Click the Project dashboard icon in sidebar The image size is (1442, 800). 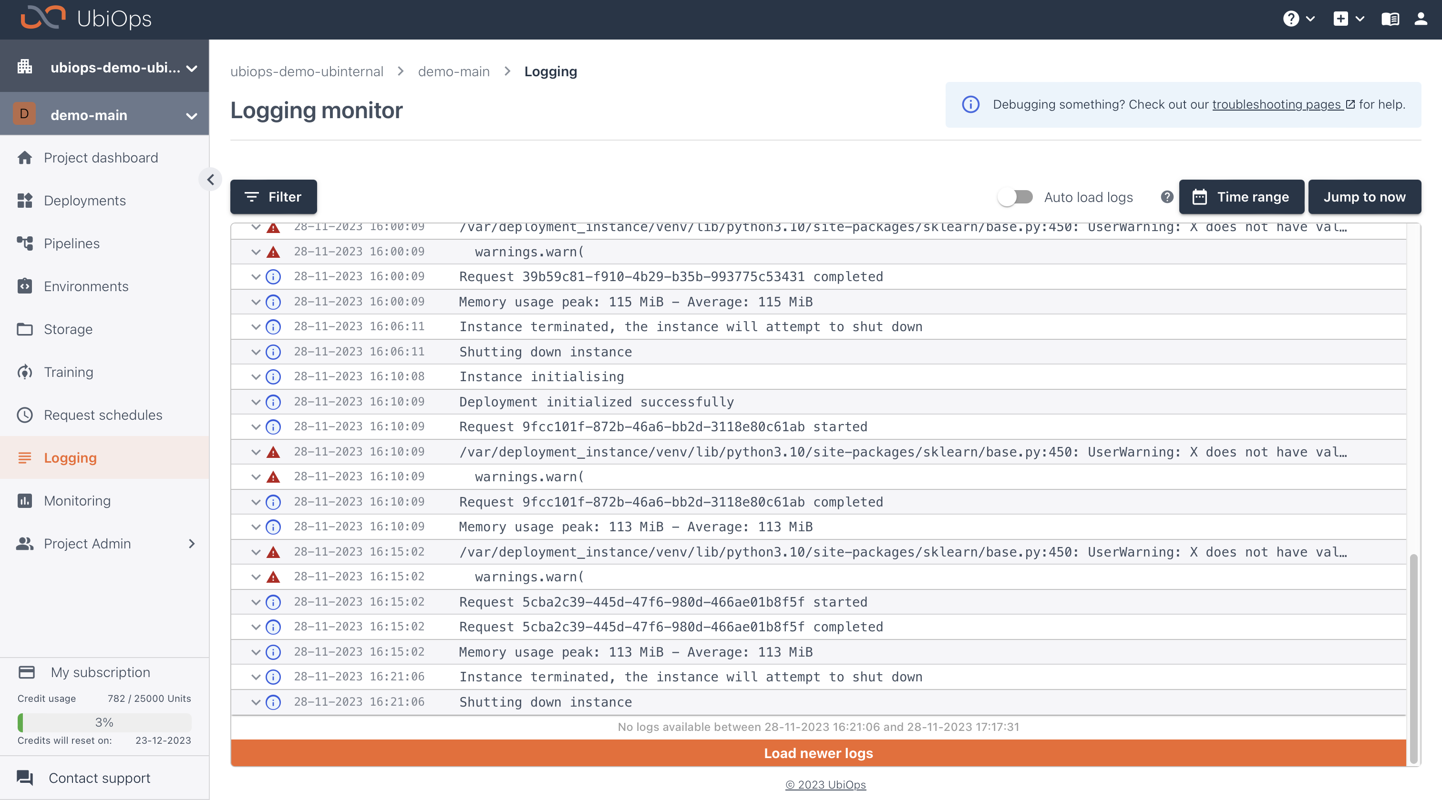pyautogui.click(x=26, y=157)
